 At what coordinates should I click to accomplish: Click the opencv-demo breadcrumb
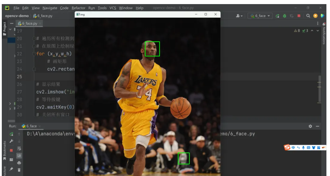(17, 16)
